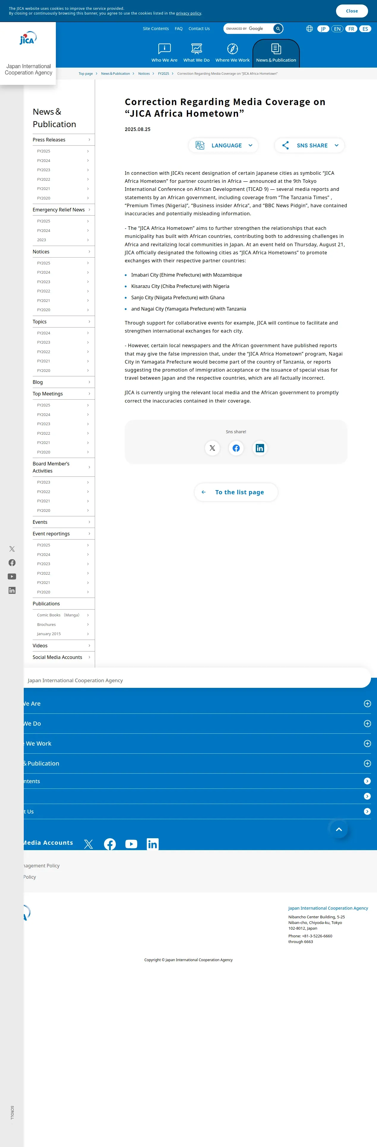Expand the footer Who We Are section plus icon
This screenshot has width=377, height=1147.
tap(367, 704)
